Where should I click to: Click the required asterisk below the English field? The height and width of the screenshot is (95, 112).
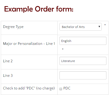tap(63, 49)
